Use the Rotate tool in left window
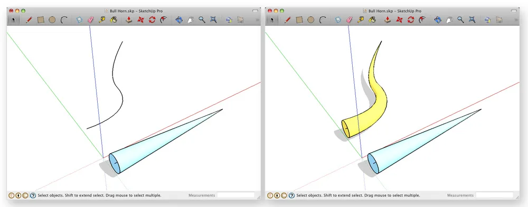The height and width of the screenshot is (207, 528). pyautogui.click(x=152, y=20)
